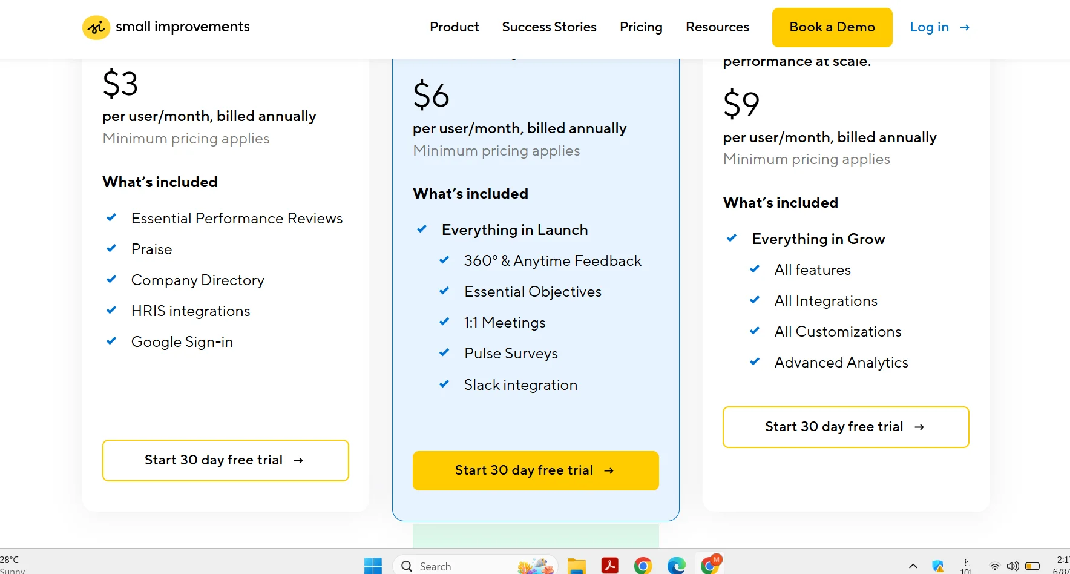Screen dimensions: 1070x574
Task: Click the $6 price text
Action: click(x=431, y=96)
